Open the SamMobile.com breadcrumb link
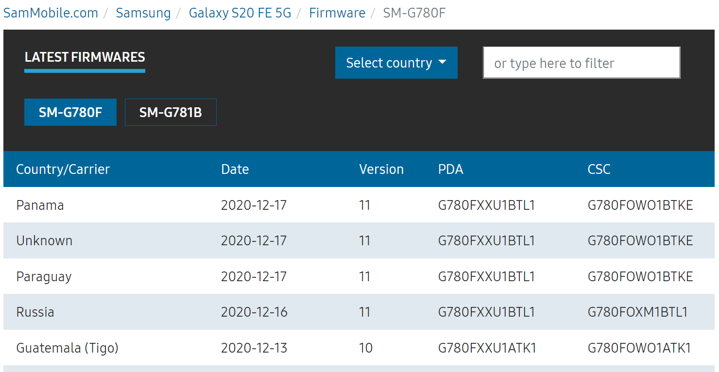Screen dimensions: 719x372 pyautogui.click(x=51, y=13)
